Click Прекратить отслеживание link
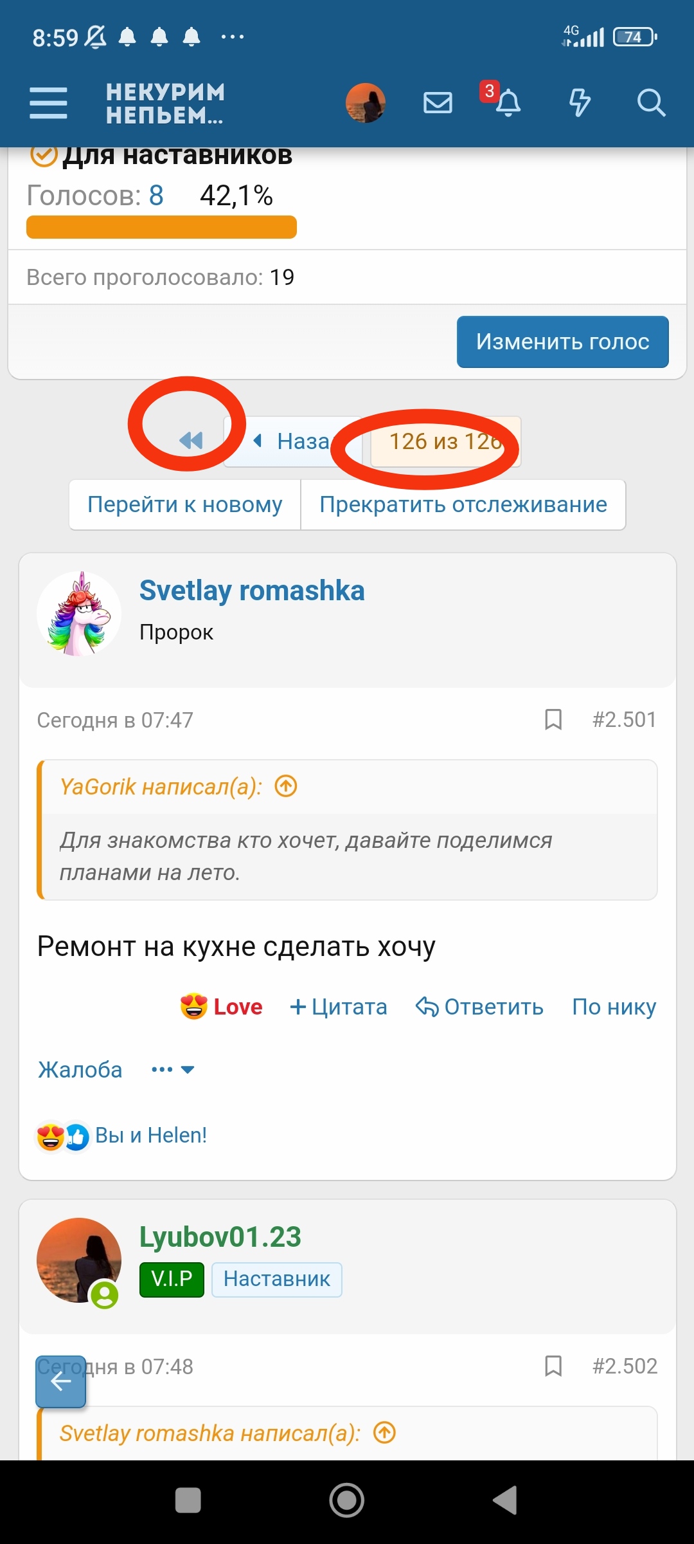The height and width of the screenshot is (1544, 694). coord(463,505)
